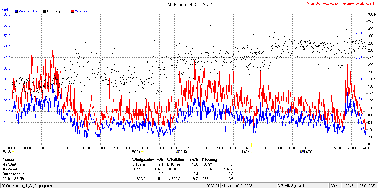
Task: Click the 7 Bft level label
Action: click(359, 33)
